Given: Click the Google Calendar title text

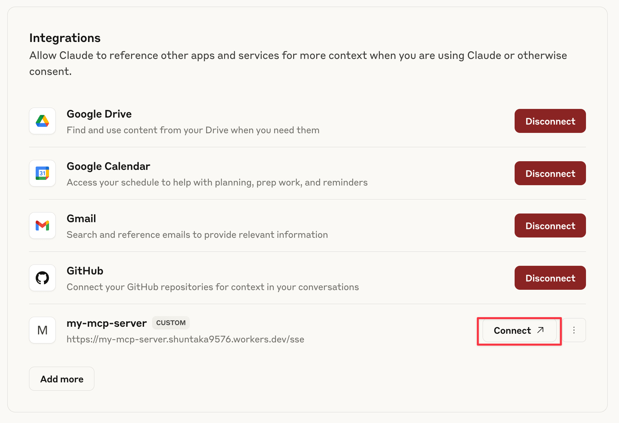Looking at the screenshot, I should click(x=108, y=166).
